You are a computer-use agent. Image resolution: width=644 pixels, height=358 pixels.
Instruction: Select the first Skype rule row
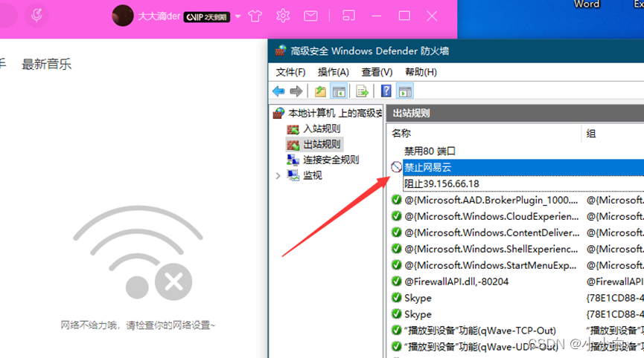(x=517, y=298)
